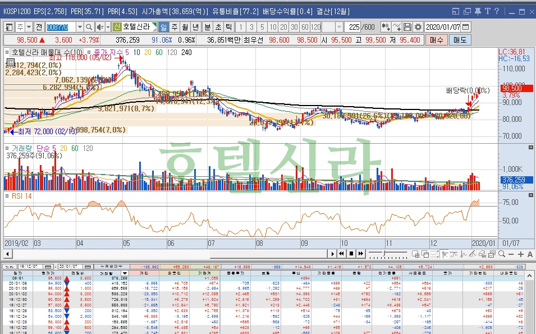The image size is (536, 334).
Task: Expand the stock code history dropdown
Action: (80, 27)
